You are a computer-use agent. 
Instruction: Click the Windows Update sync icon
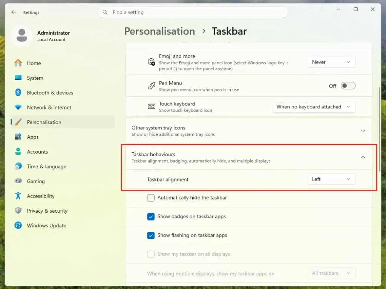(x=18, y=225)
